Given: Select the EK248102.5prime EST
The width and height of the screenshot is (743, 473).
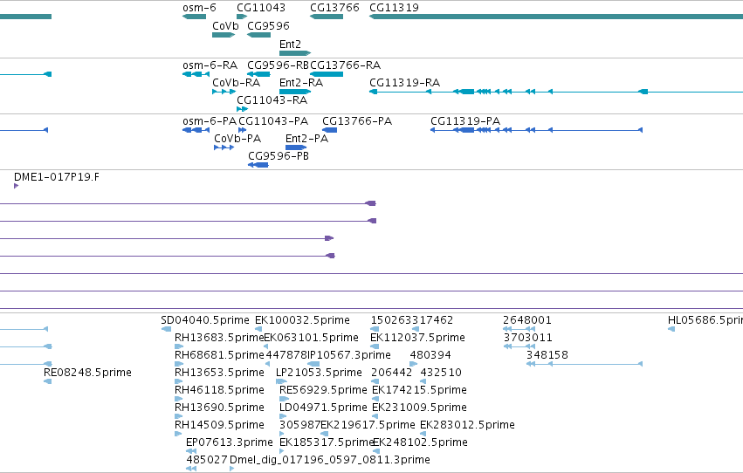Looking at the screenshot, I should (x=376, y=451).
